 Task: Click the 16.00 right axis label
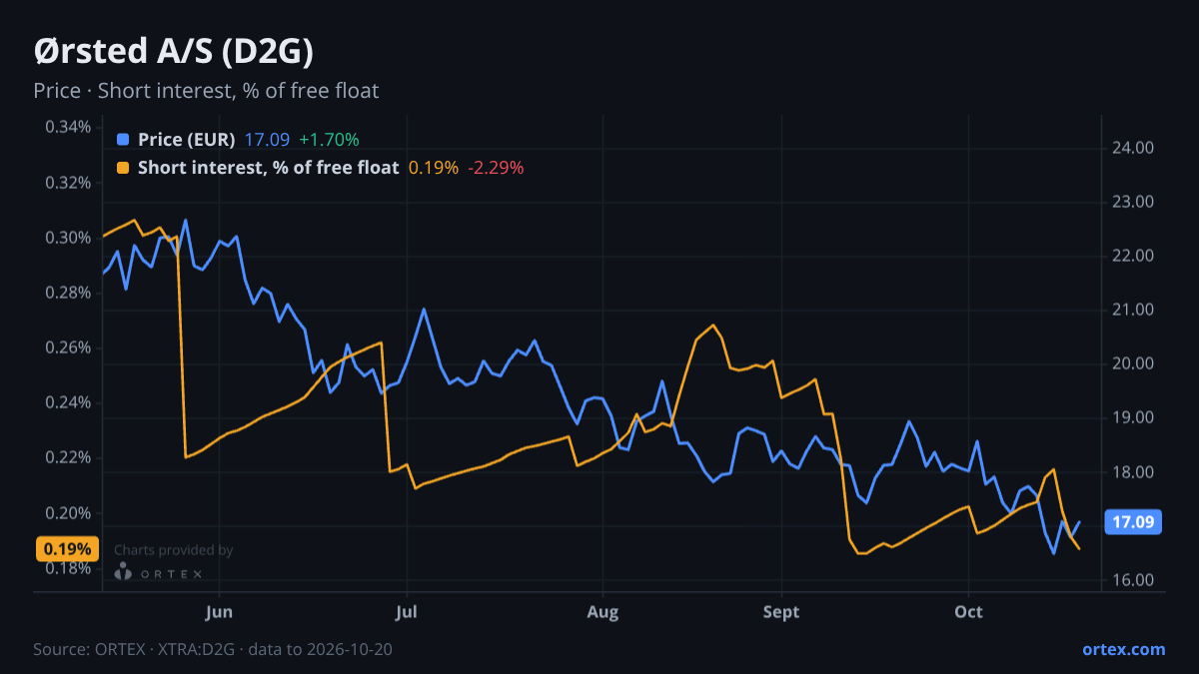[x=1133, y=580]
